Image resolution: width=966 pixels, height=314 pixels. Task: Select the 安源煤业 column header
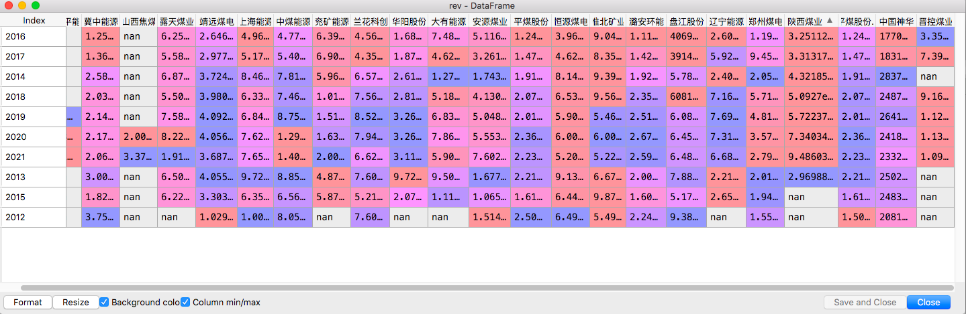point(490,21)
